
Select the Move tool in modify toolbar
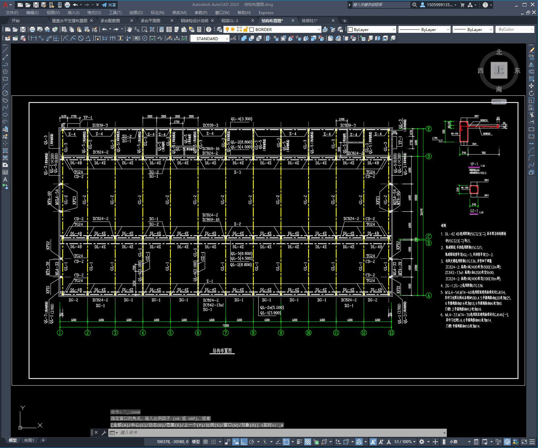[531, 86]
